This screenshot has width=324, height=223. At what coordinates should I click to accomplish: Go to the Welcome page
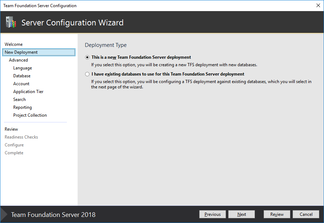[13, 44]
